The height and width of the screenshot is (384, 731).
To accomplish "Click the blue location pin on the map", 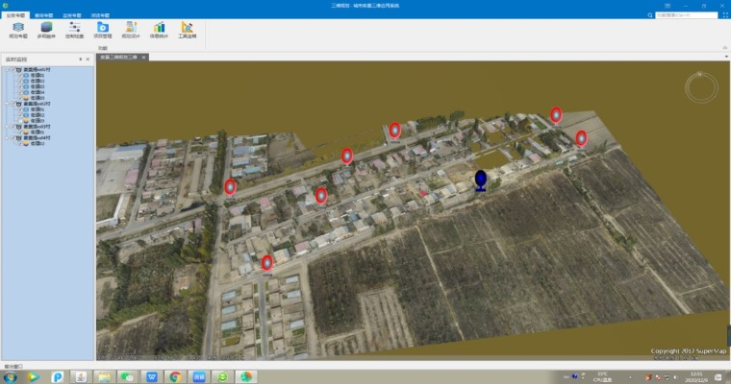I will (x=481, y=180).
